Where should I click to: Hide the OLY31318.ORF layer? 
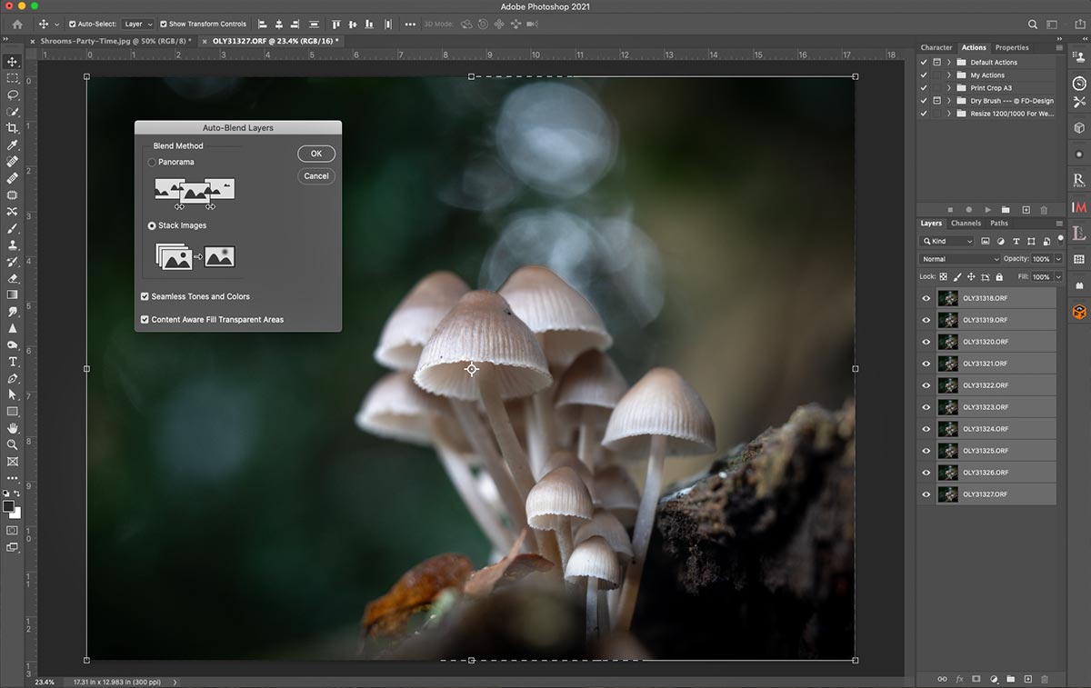click(926, 298)
